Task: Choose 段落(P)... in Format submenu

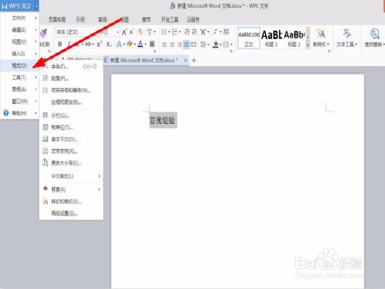Action: pyautogui.click(x=71, y=78)
